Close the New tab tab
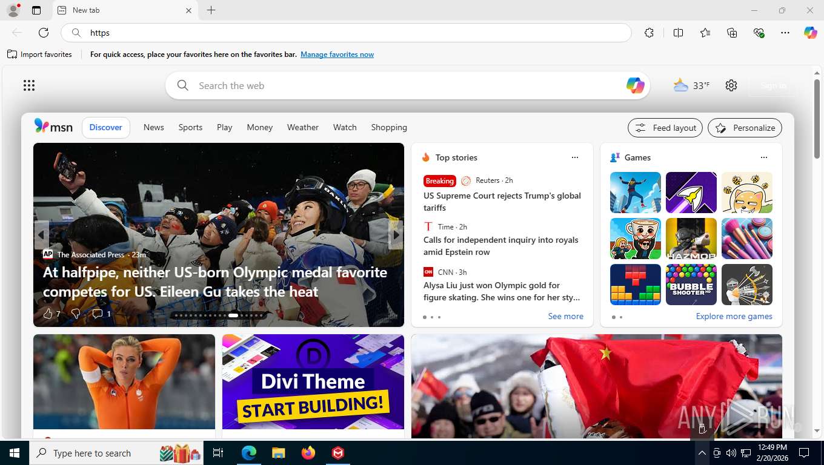Viewport: 824px width, 465px height. pos(188,10)
